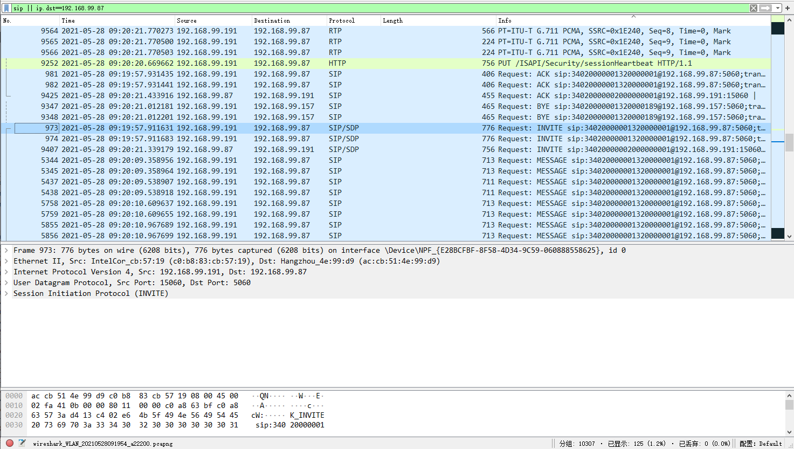Viewport: 794px width, 449px height.
Task: Sort packets by the Source column
Action: [213, 20]
